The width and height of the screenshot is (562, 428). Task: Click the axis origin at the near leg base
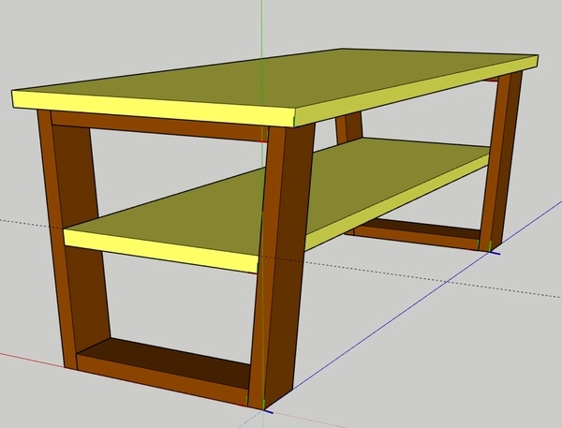265,408
